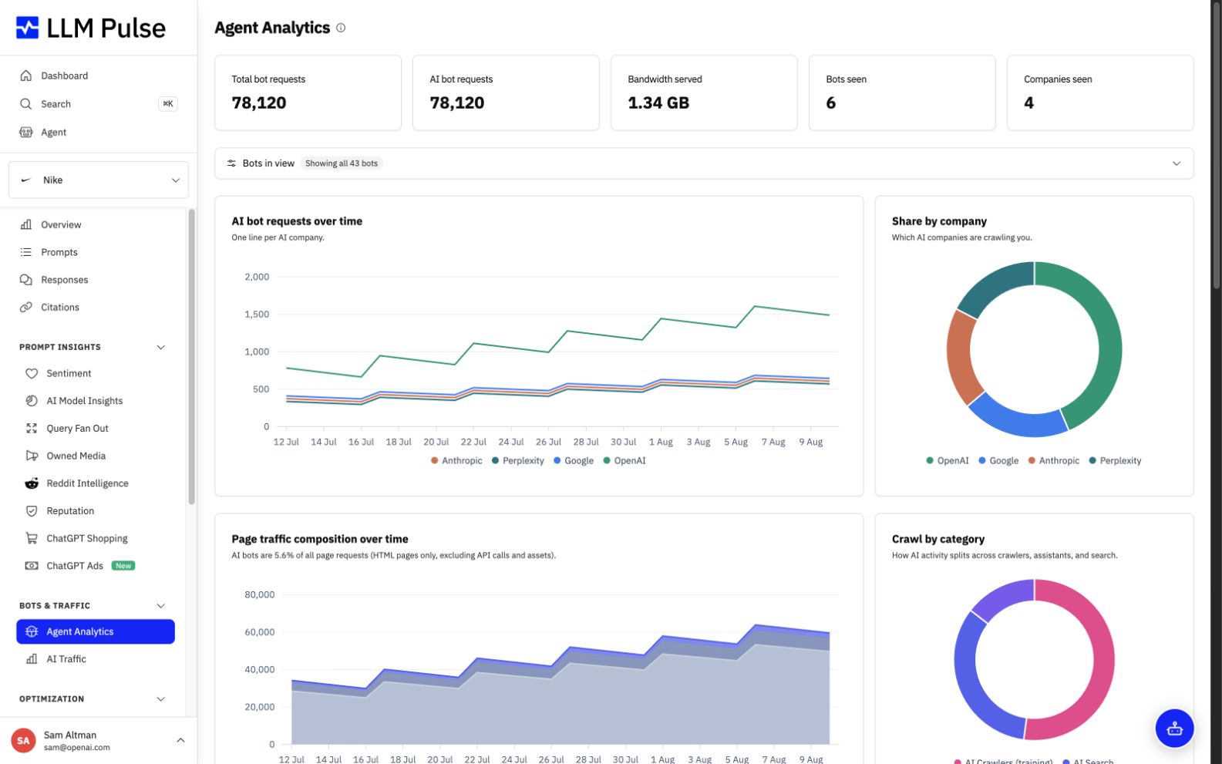Click the Bots seen card
1222x764 pixels.
tap(902, 93)
